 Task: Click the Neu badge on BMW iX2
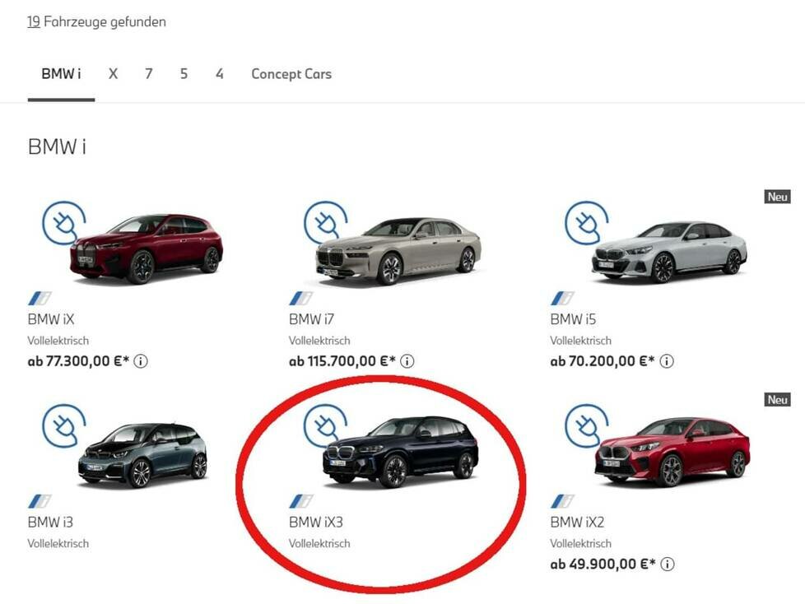pos(777,399)
